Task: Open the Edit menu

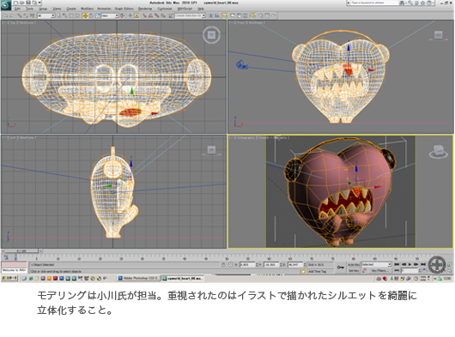Action: [x=17, y=9]
